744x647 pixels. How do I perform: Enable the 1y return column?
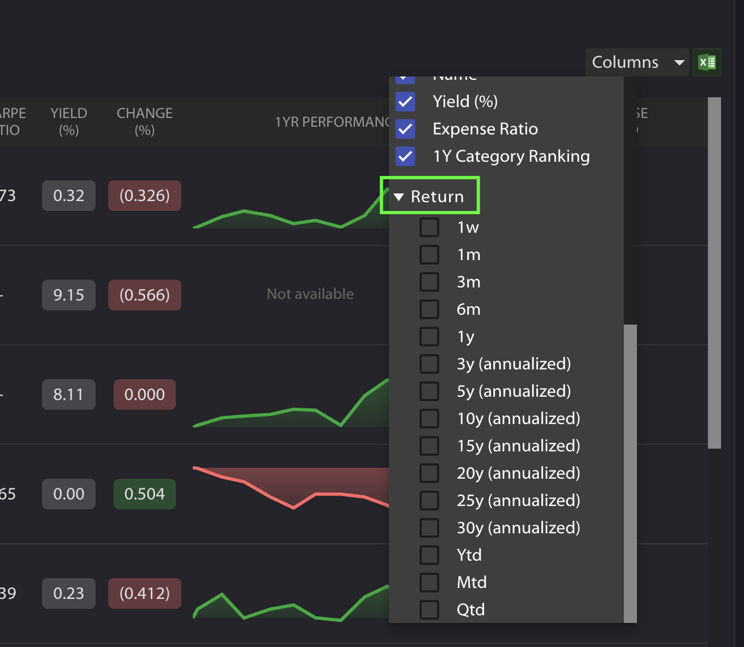tap(429, 337)
